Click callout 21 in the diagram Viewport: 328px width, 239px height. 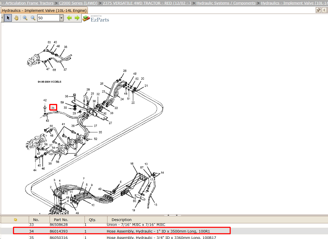pos(146,86)
